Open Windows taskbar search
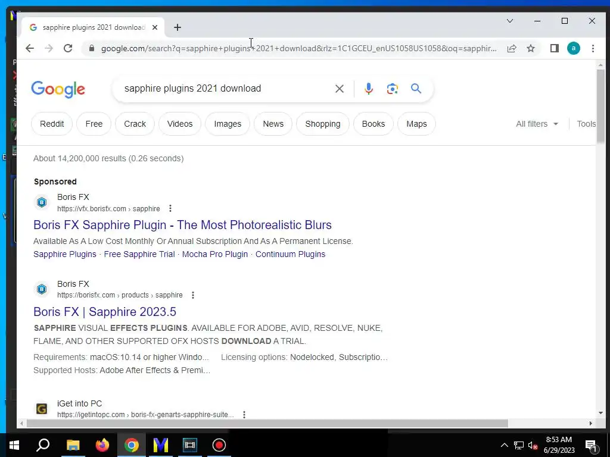 pos(43,445)
